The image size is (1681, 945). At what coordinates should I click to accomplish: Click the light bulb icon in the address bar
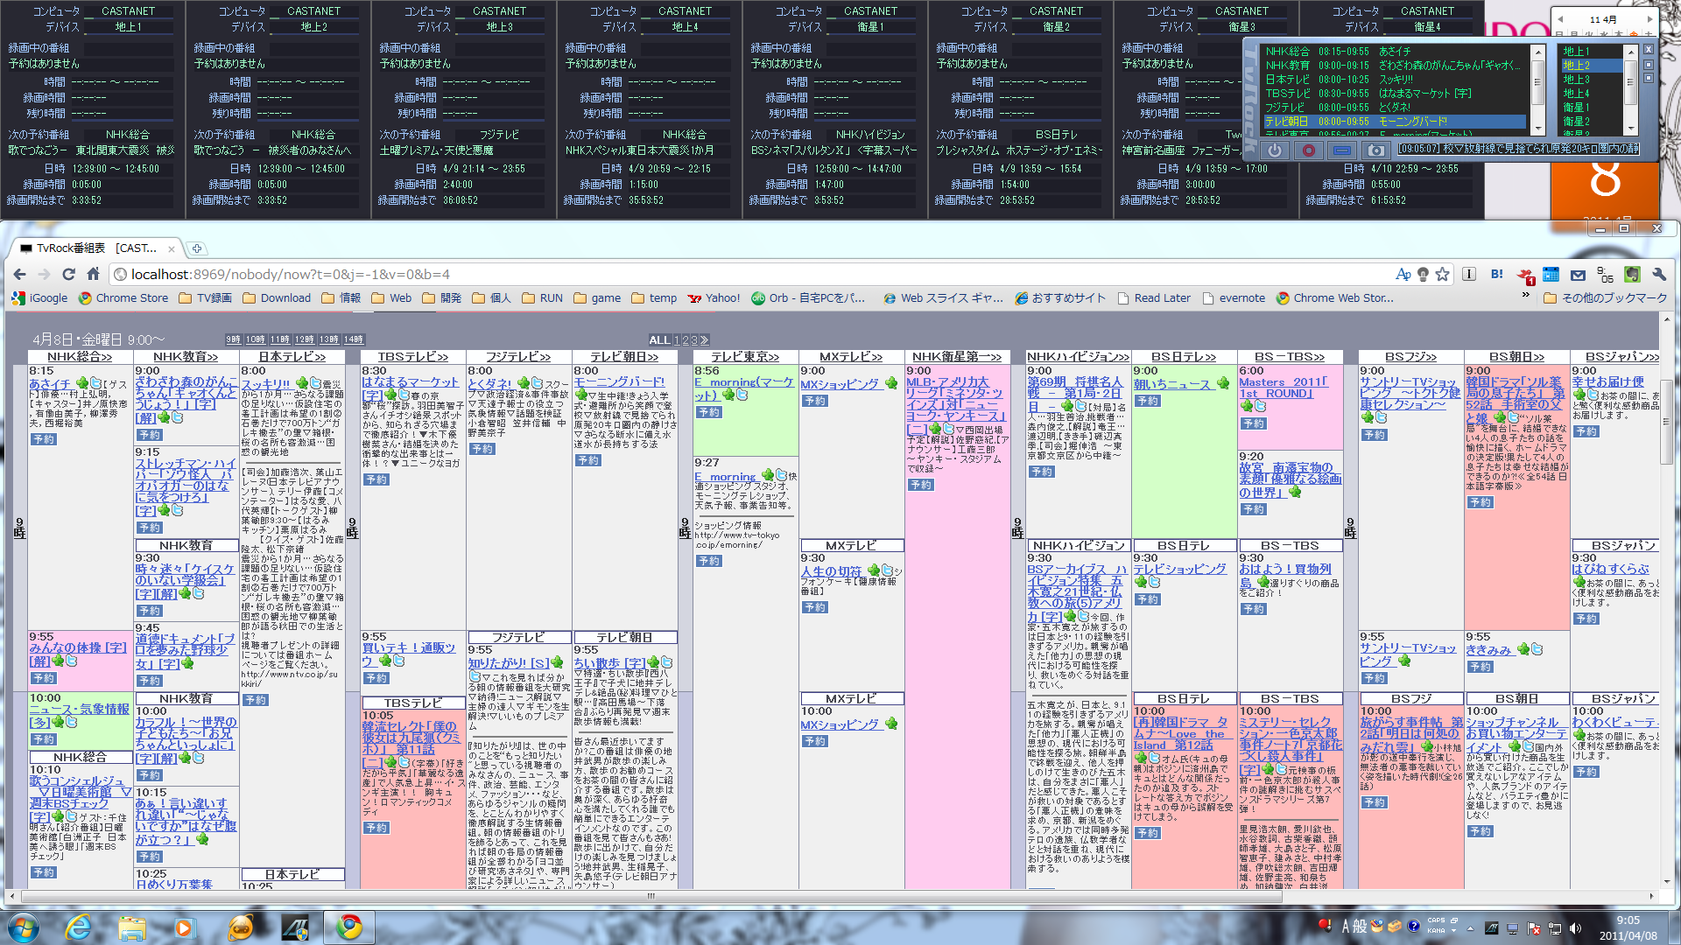click(x=1424, y=274)
